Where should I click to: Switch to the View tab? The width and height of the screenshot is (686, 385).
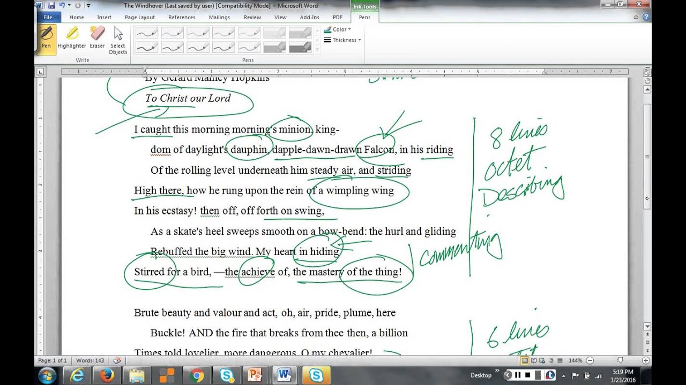tap(280, 17)
